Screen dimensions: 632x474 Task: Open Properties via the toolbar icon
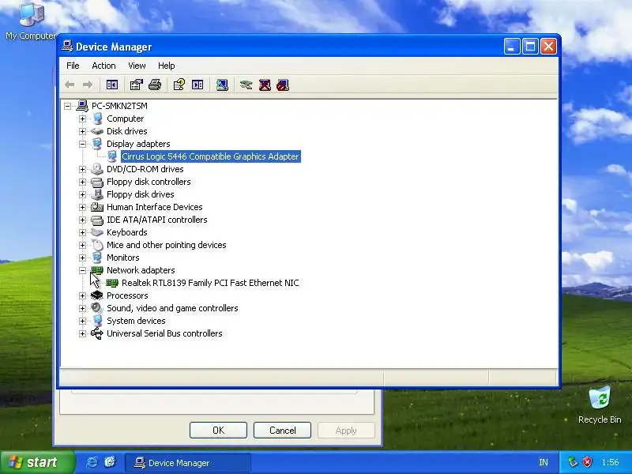coord(136,85)
